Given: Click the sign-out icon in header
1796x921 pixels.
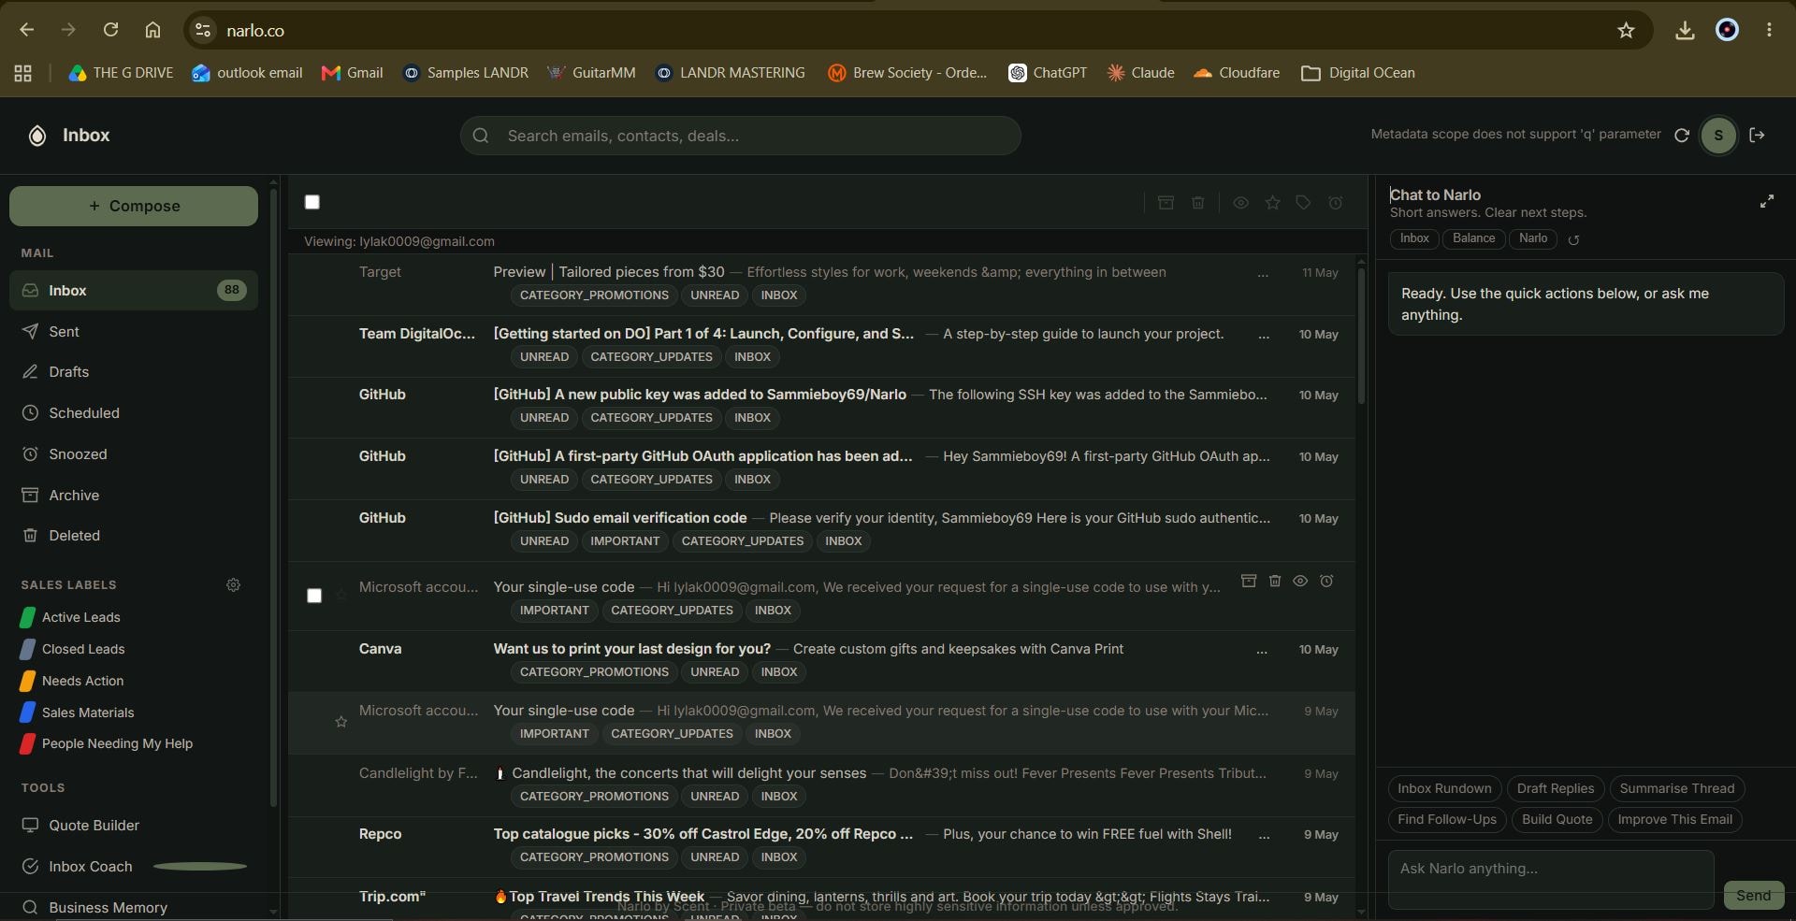Looking at the screenshot, I should (x=1758, y=136).
